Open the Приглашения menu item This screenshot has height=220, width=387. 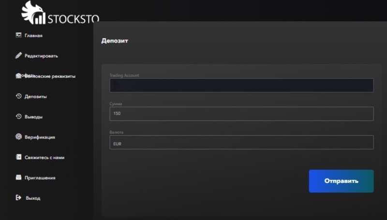[40, 178]
